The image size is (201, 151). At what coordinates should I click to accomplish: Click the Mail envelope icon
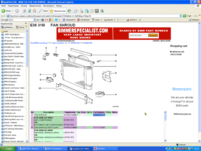(75, 11)
